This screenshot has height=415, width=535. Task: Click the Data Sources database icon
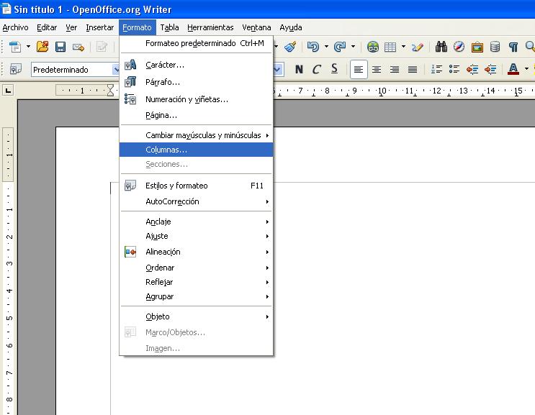tap(495, 47)
